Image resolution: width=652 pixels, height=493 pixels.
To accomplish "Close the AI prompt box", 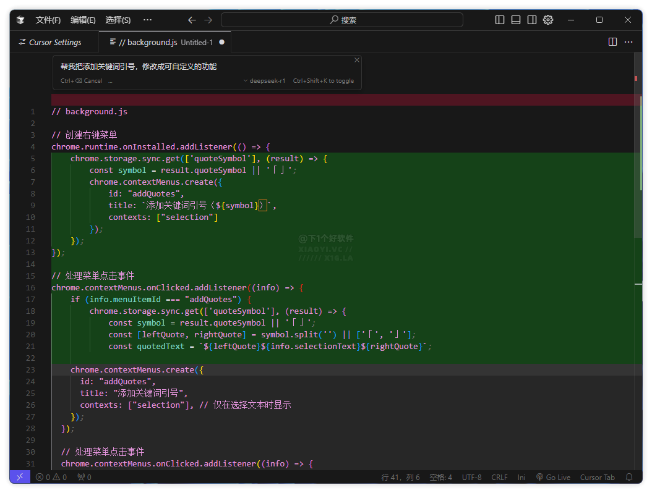I will pos(357,60).
